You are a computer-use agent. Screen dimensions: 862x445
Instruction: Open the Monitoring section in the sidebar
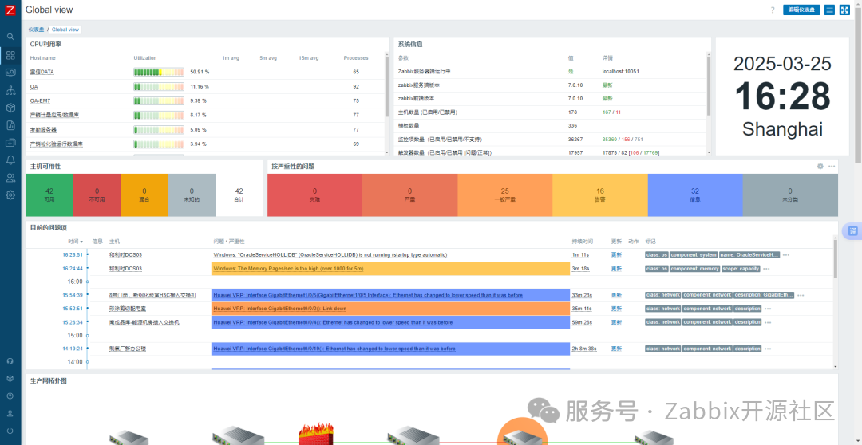(10, 72)
